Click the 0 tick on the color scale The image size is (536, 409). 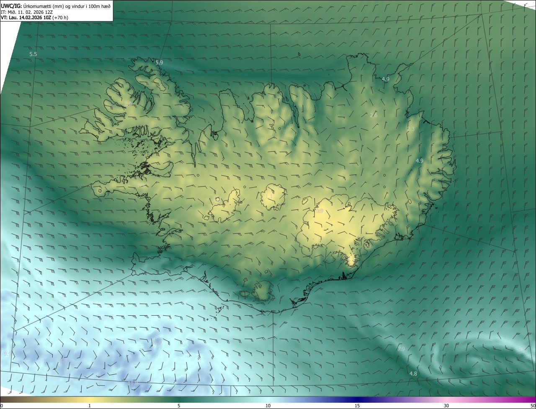(x=2, y=406)
